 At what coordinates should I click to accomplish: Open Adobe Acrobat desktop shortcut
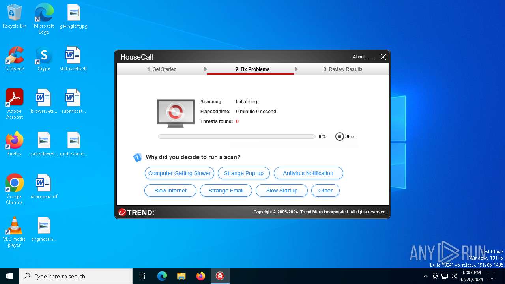(x=15, y=104)
